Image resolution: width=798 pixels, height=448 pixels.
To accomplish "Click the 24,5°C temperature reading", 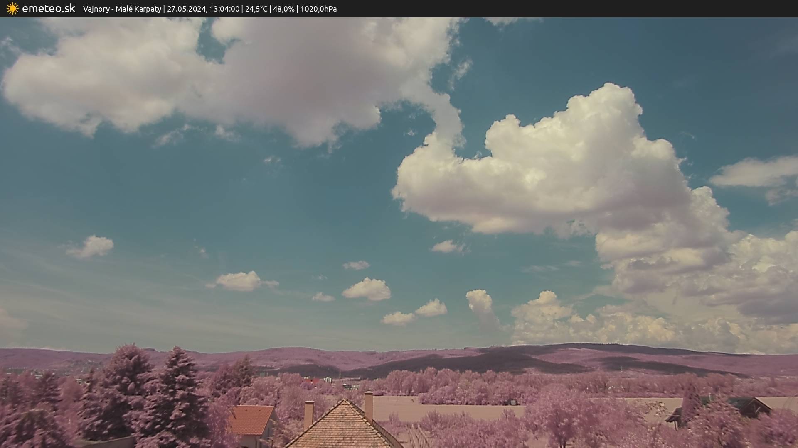I will point(256,9).
